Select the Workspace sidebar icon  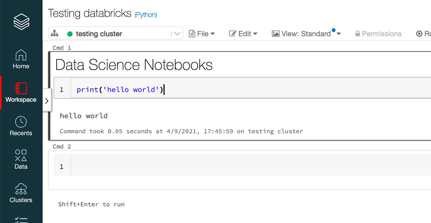click(21, 93)
